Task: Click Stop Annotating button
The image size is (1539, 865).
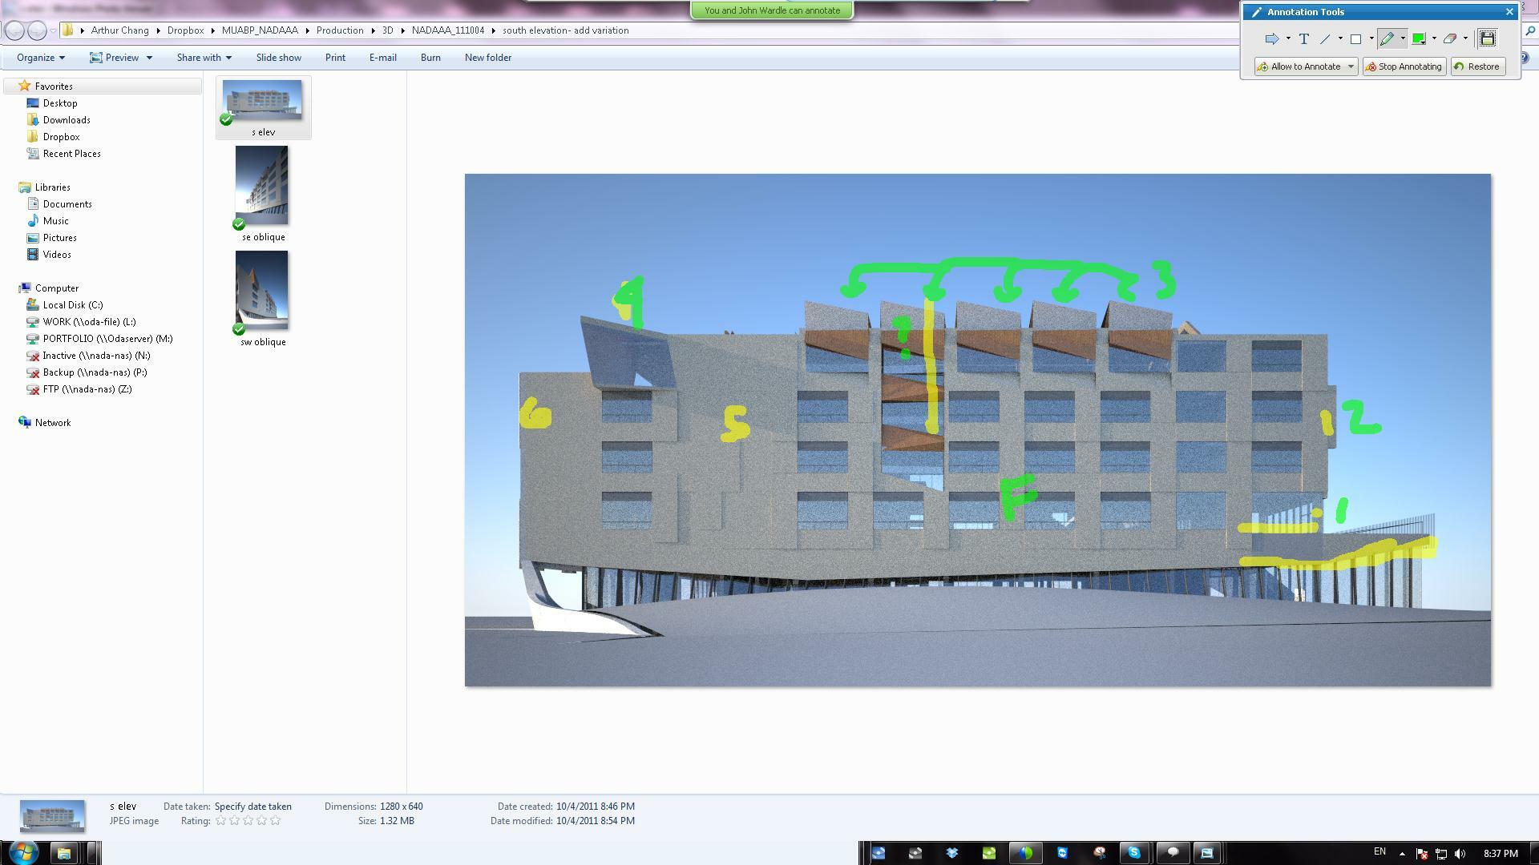Action: [x=1404, y=66]
